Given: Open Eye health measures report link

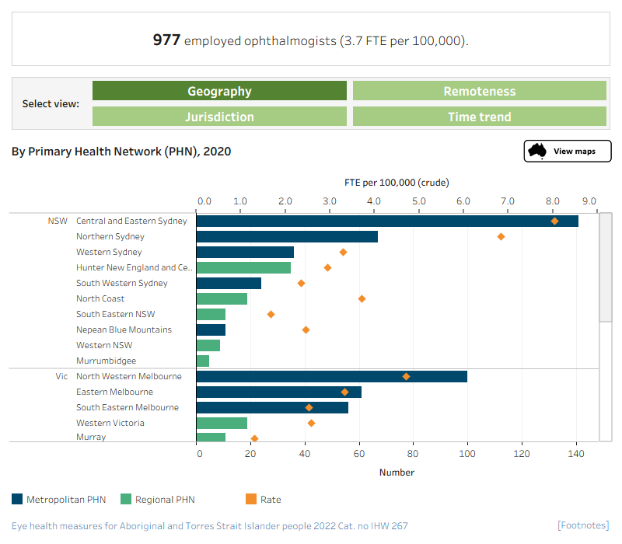Looking at the screenshot, I should point(209,526).
